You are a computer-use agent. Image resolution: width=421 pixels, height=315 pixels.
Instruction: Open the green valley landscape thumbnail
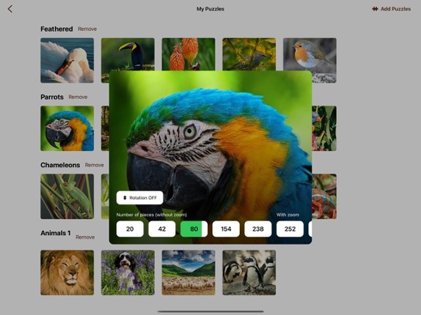(x=188, y=273)
